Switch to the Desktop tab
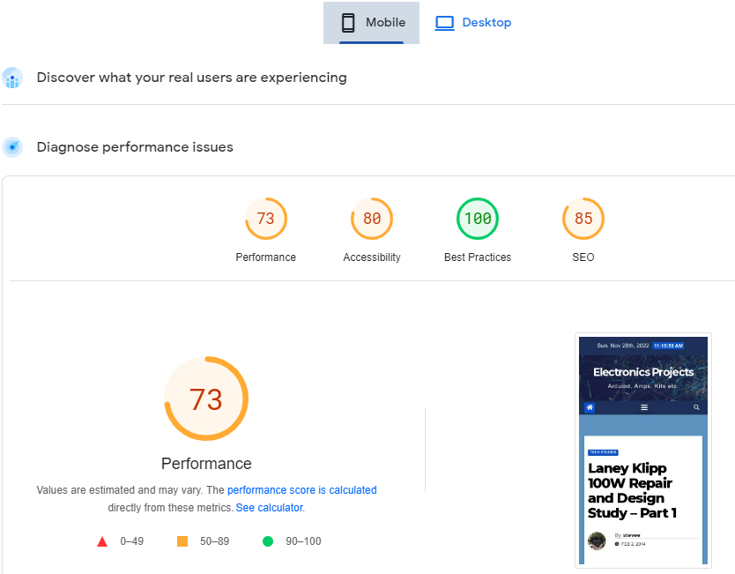 [474, 23]
